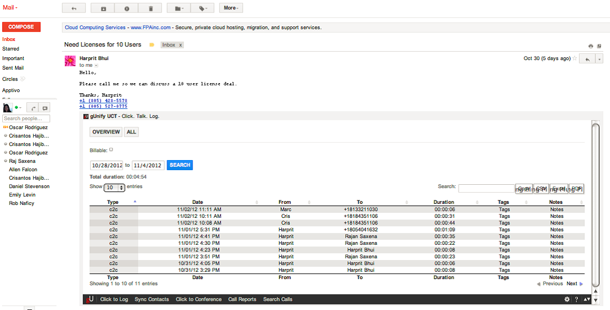Image resolution: width=610 pixels, height=310 pixels.
Task: Delete the email using trash icon
Action: 150,8
